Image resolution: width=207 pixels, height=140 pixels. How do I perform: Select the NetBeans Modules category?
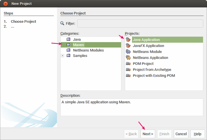(88, 50)
